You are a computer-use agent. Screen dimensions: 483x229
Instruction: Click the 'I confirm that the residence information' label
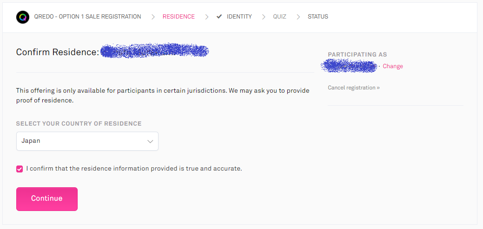134,169
